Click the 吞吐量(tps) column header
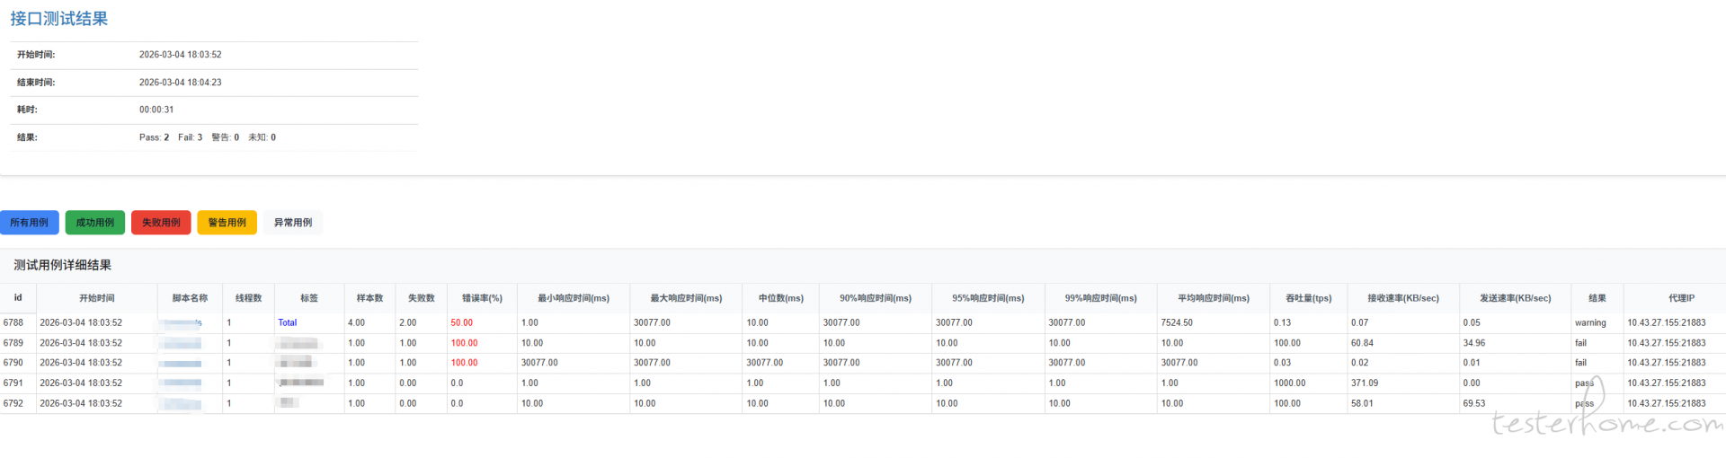This screenshot has height=458, width=1726. pyautogui.click(x=1309, y=298)
